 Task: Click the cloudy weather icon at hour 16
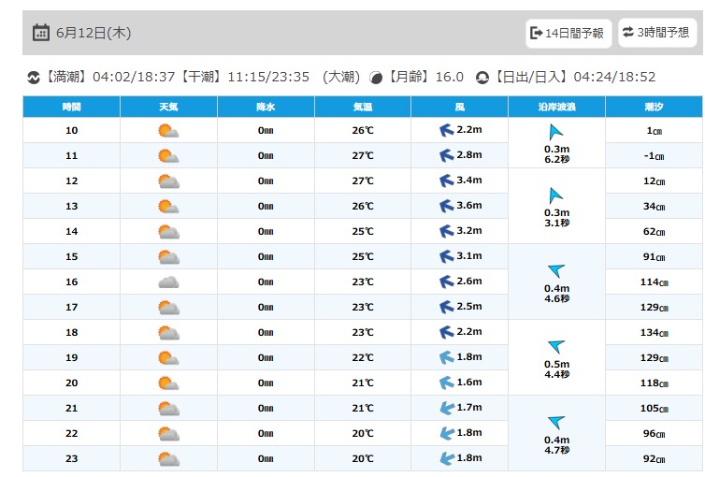[168, 282]
